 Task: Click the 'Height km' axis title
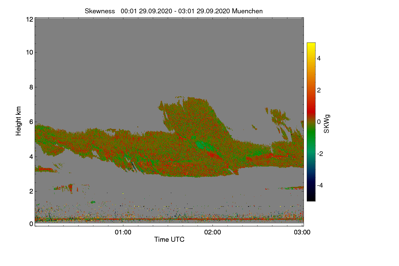tap(19, 121)
